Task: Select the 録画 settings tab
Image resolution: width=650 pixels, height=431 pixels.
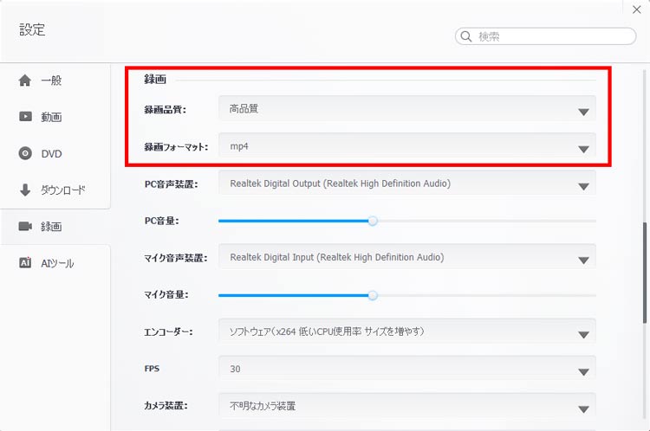Action: click(55, 227)
